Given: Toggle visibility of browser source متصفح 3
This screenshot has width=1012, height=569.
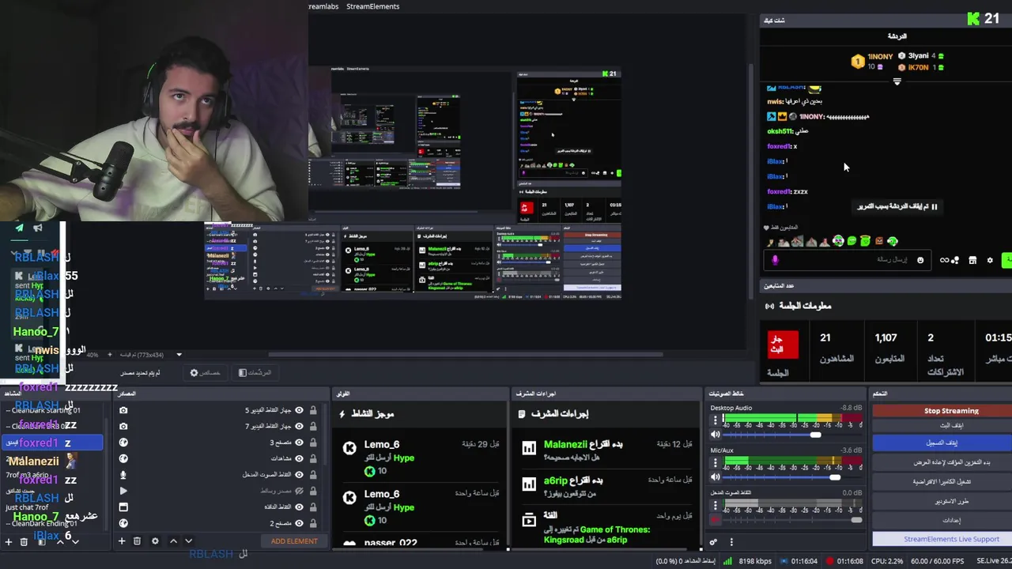Looking at the screenshot, I should click(x=299, y=443).
